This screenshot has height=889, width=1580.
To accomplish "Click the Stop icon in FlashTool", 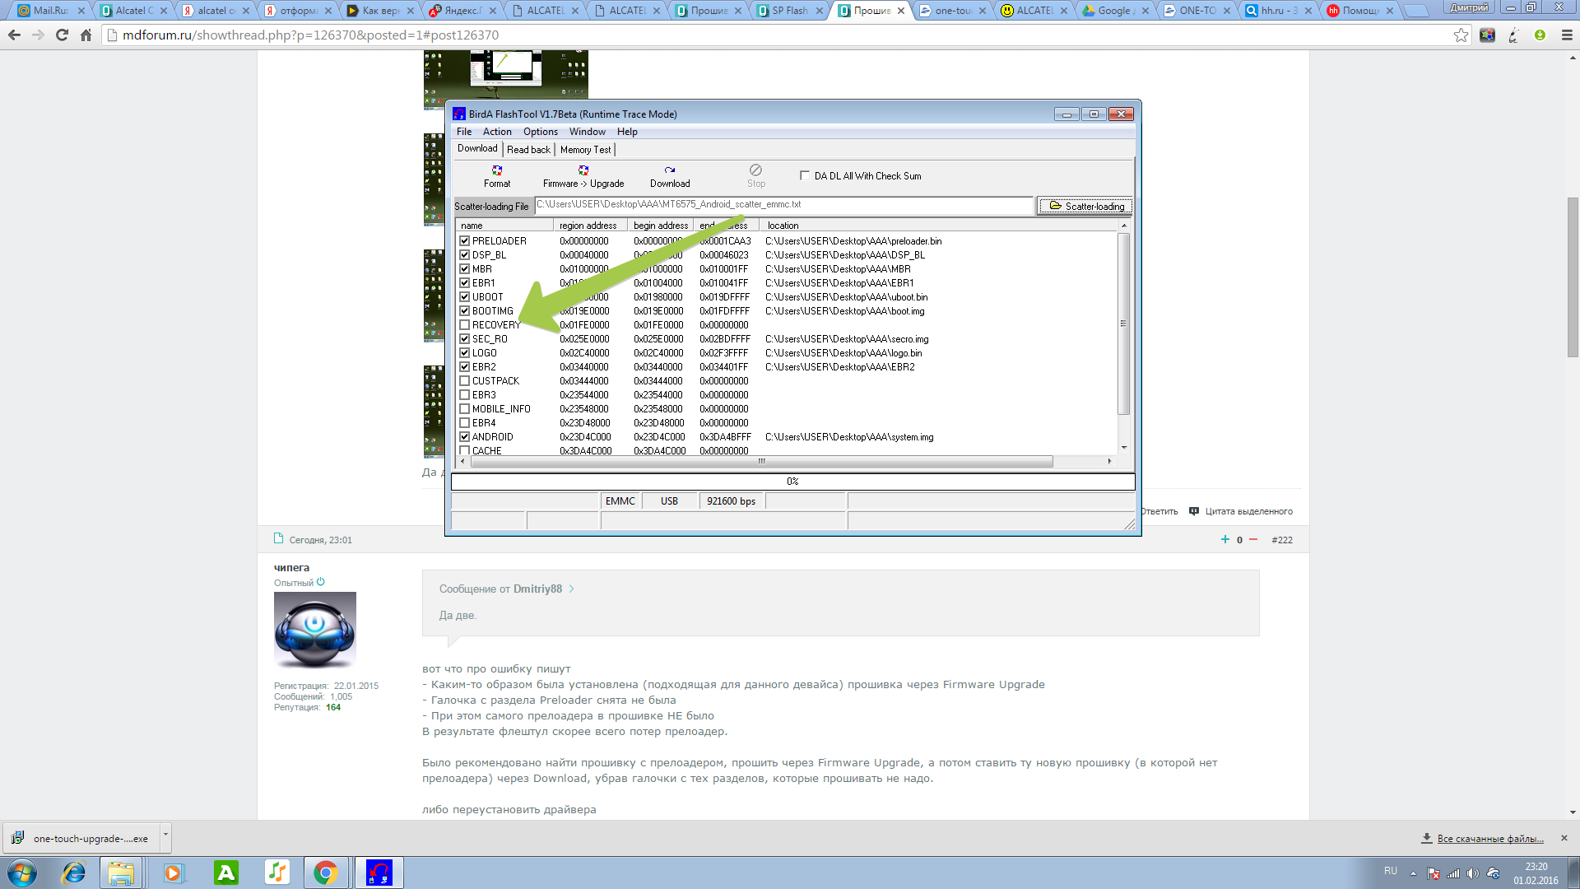I will pos(755,170).
